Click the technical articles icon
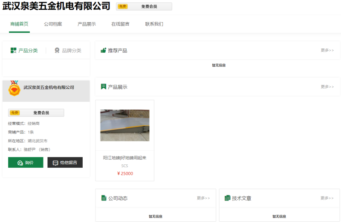This screenshot has width=341, height=223. (x=228, y=198)
